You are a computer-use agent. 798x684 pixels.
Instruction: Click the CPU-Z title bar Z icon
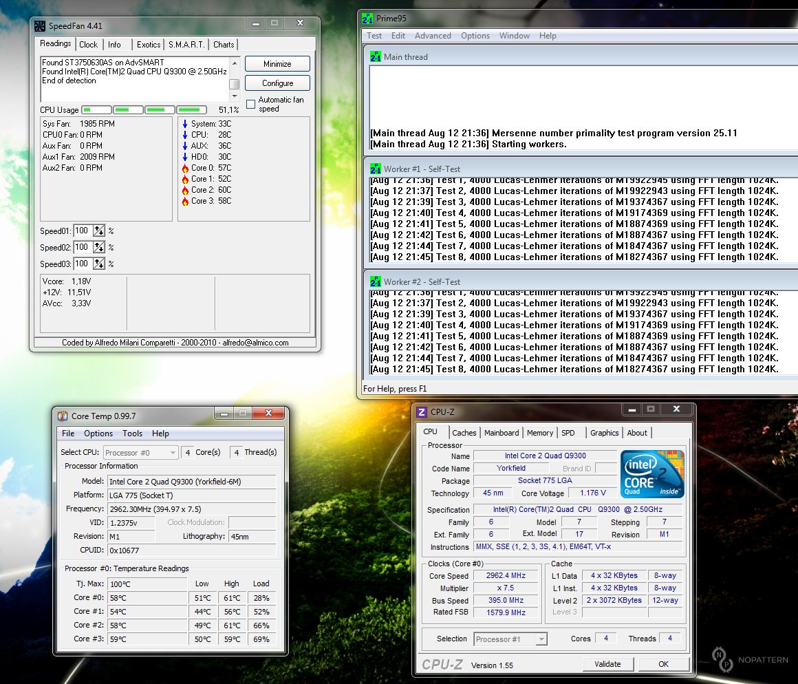click(422, 412)
